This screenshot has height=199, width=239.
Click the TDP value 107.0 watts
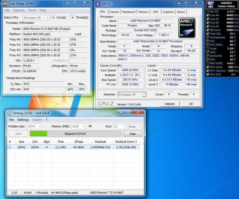[x=78, y=71]
